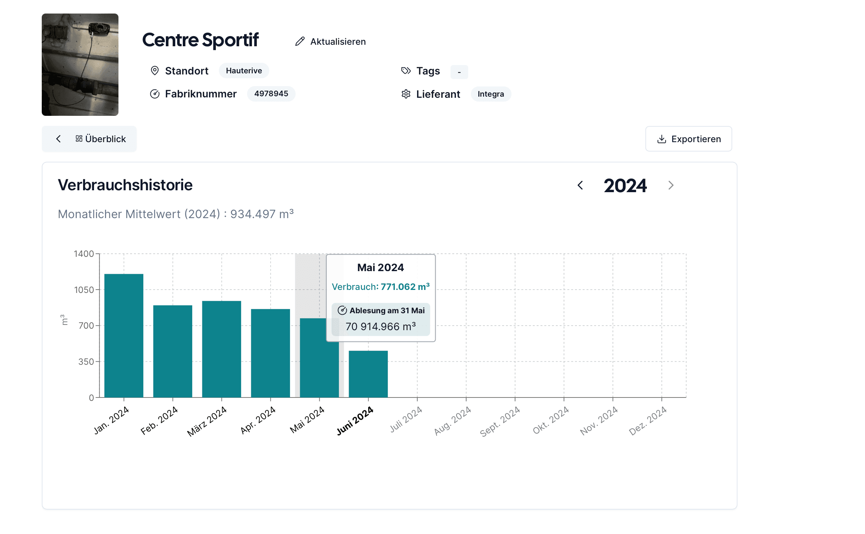Click the Aktualisieren link

pos(338,41)
